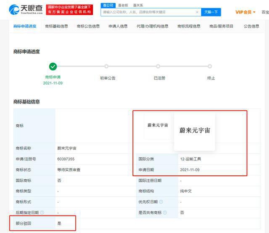Click the 申请日期 value 2021-11-09 in table
This screenshot has width=269, height=233.
[190, 170]
